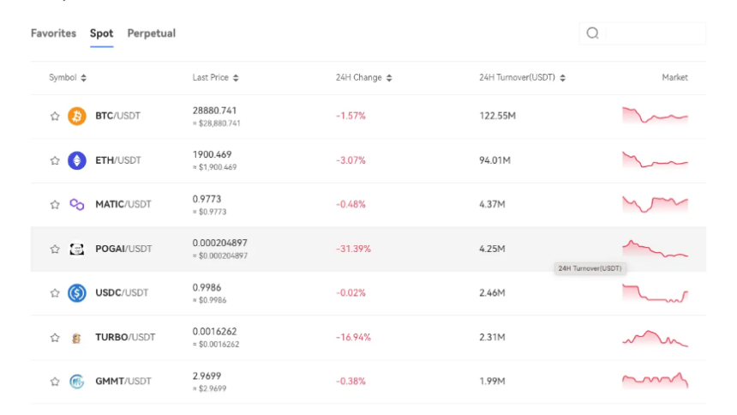
Task: Open the TURBO/USDT trading pair
Action: click(x=125, y=338)
